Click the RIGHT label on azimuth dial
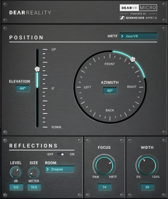This screenshot has height=199, width=168. [x=132, y=87]
